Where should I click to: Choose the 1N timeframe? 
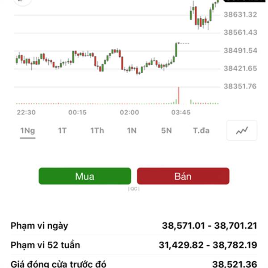point(132,131)
